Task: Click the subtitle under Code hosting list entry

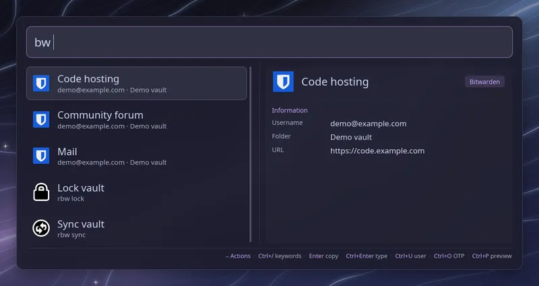Action: click(112, 90)
